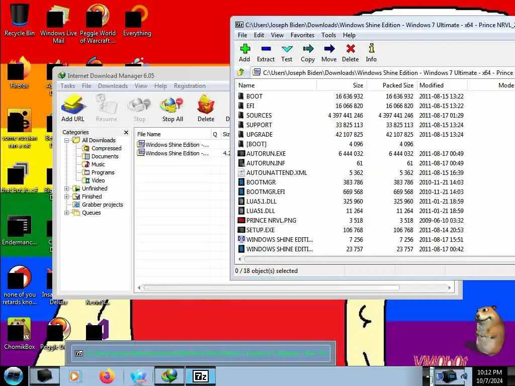Open the ChomikBox desktop icon
The image size is (515, 386).
point(20,333)
